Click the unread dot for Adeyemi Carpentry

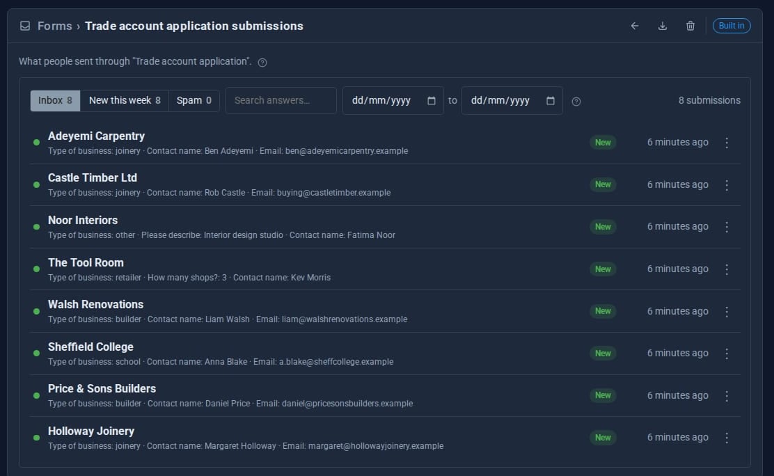[x=36, y=142]
